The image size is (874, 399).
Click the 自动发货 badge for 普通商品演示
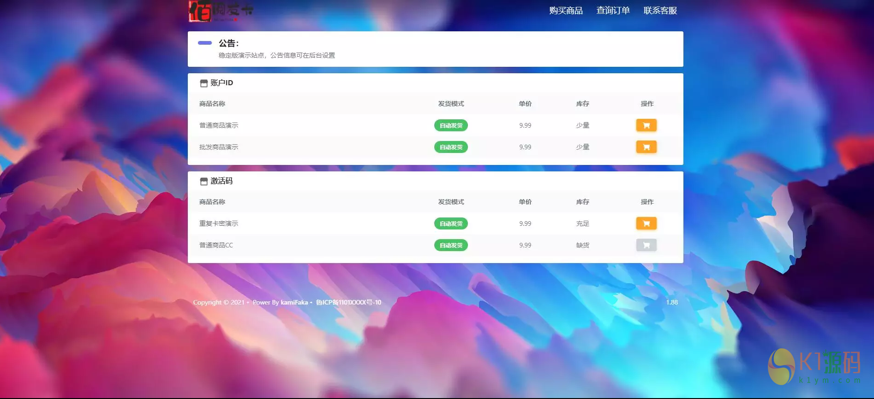pyautogui.click(x=451, y=125)
